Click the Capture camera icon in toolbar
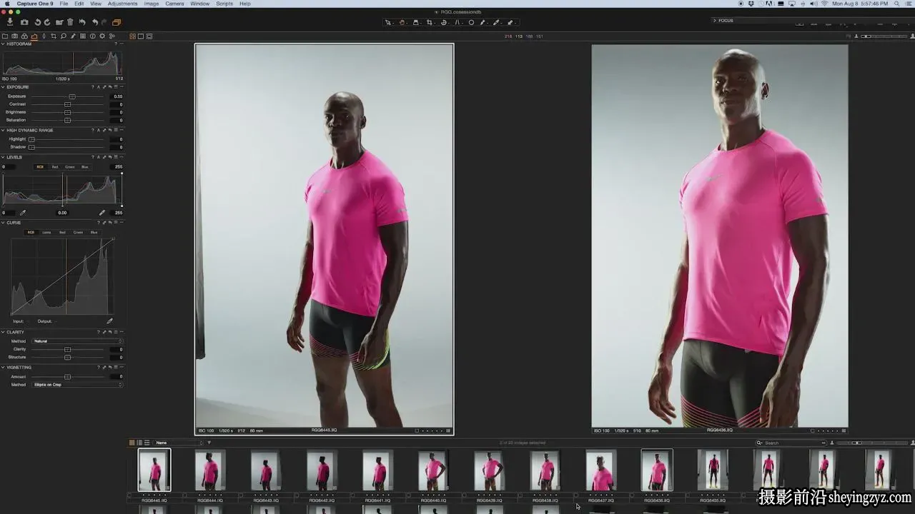The height and width of the screenshot is (514, 915). tap(24, 22)
